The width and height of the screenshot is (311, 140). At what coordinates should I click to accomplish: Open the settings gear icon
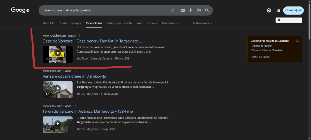[269, 11]
